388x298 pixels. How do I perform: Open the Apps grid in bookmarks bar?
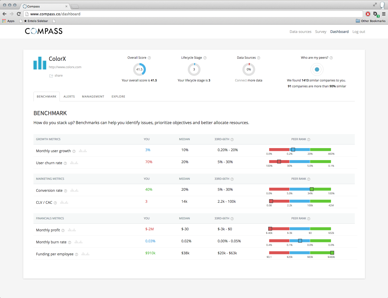8,21
